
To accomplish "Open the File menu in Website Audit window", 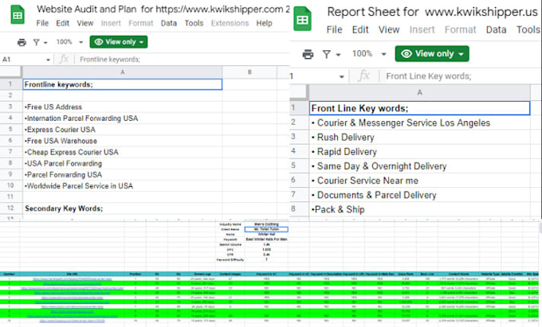I will coord(42,23).
